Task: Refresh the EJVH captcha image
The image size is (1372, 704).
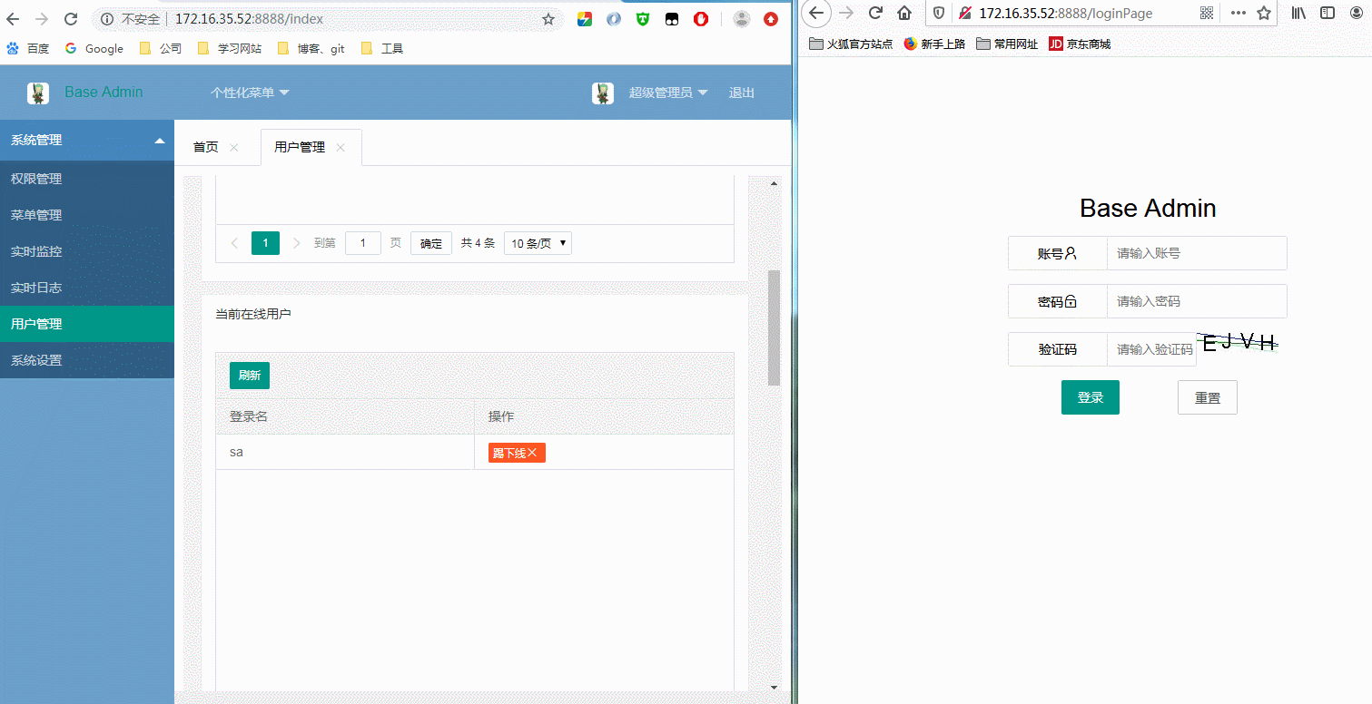Action: pos(1239,342)
